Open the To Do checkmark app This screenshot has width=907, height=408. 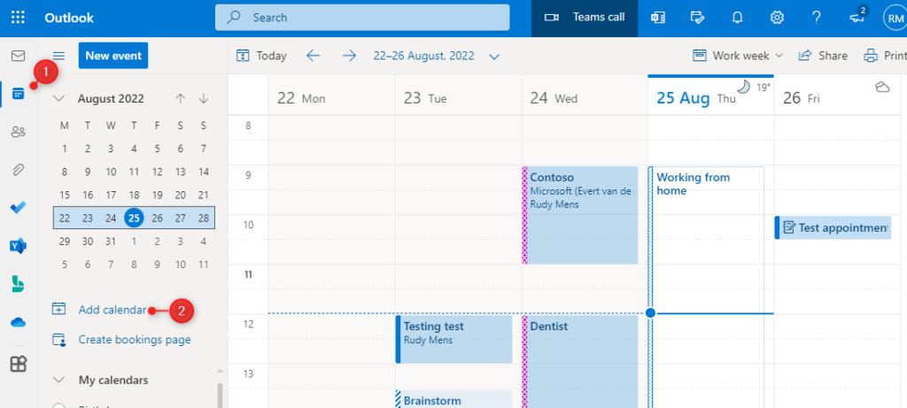[x=18, y=208]
